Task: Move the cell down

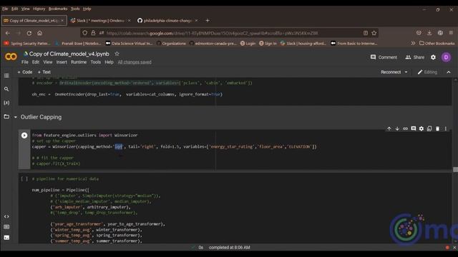Action: click(x=397, y=128)
